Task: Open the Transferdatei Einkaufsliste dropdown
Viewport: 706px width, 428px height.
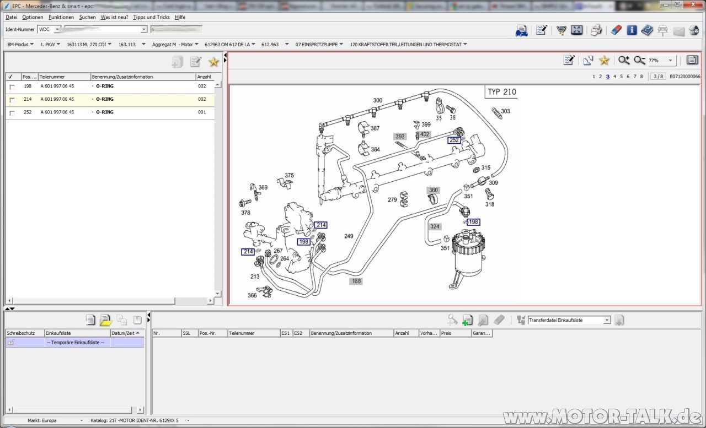Action: click(x=607, y=320)
